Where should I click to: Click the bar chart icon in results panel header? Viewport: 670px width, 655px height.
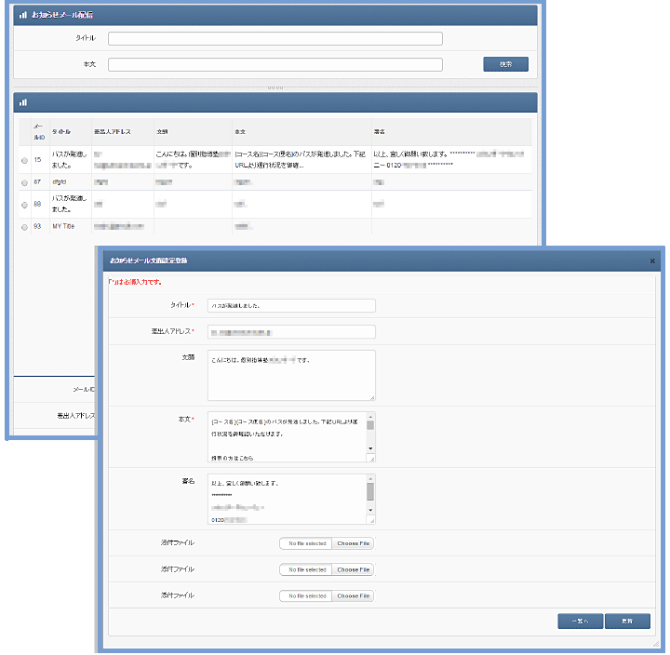23,103
